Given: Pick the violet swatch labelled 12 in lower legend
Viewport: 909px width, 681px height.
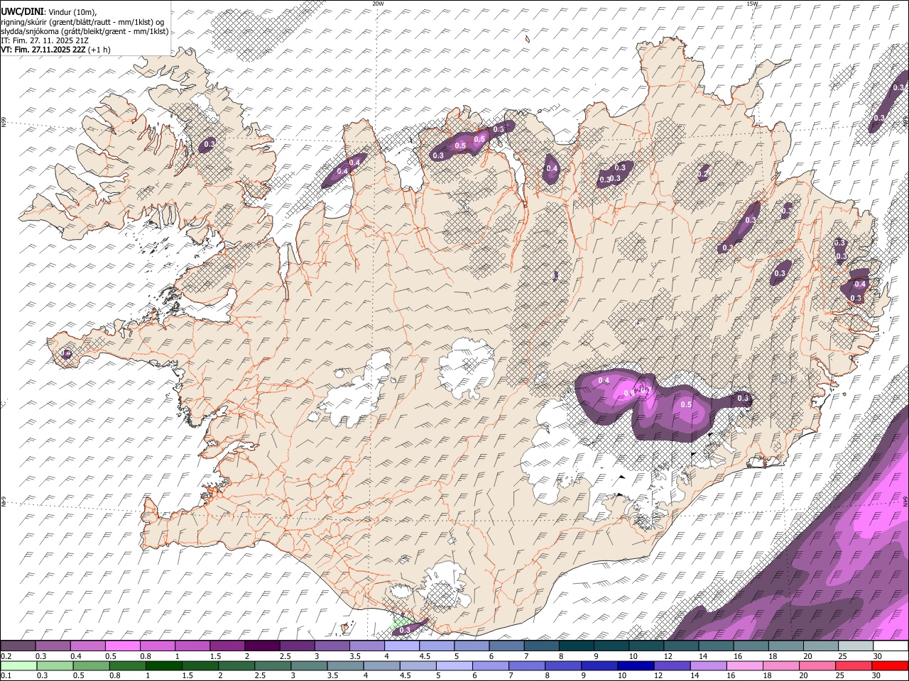Looking at the screenshot, I should tap(672, 665).
